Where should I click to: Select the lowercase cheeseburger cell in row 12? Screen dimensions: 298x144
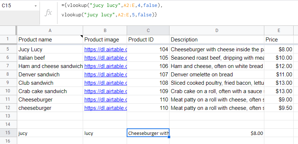pyautogui.click(x=50, y=108)
